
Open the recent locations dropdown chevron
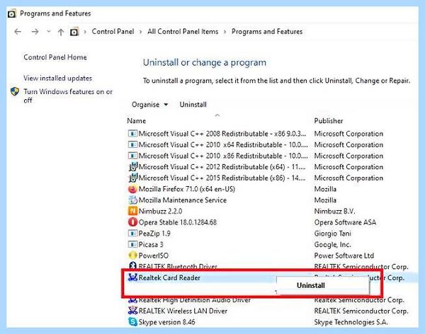point(48,31)
